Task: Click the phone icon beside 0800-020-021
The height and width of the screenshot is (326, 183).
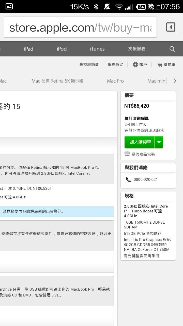Action: click(128, 180)
